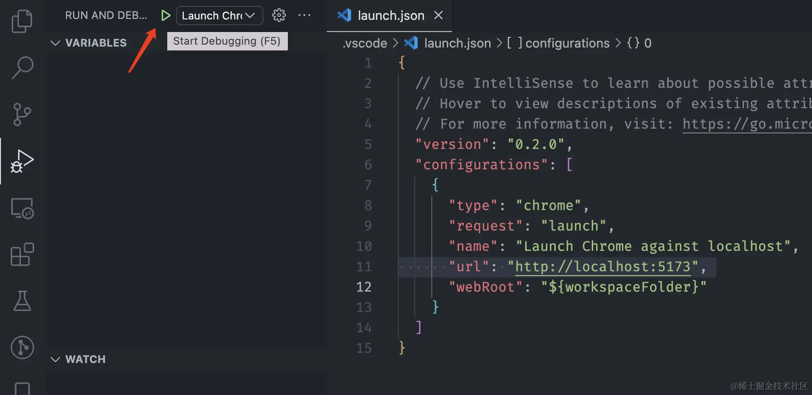The width and height of the screenshot is (812, 395).
Task: Open the Source Control view
Action: click(22, 115)
